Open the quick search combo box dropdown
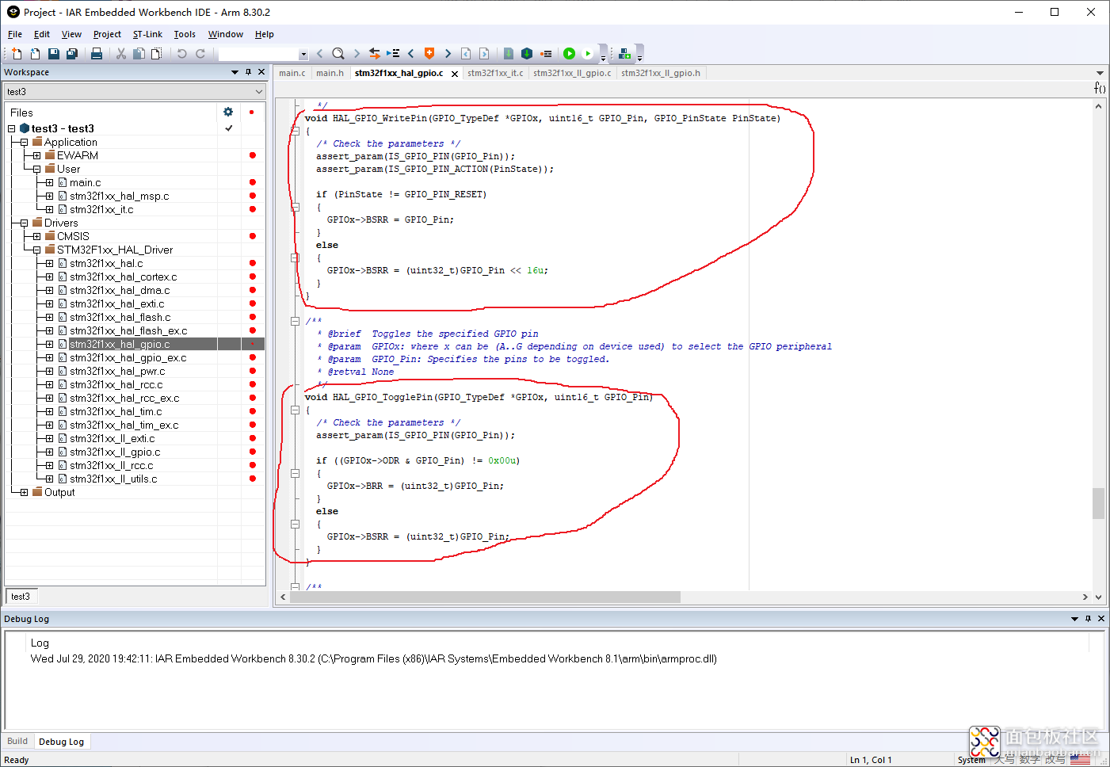Screen dimensions: 1110x767 [x=303, y=54]
